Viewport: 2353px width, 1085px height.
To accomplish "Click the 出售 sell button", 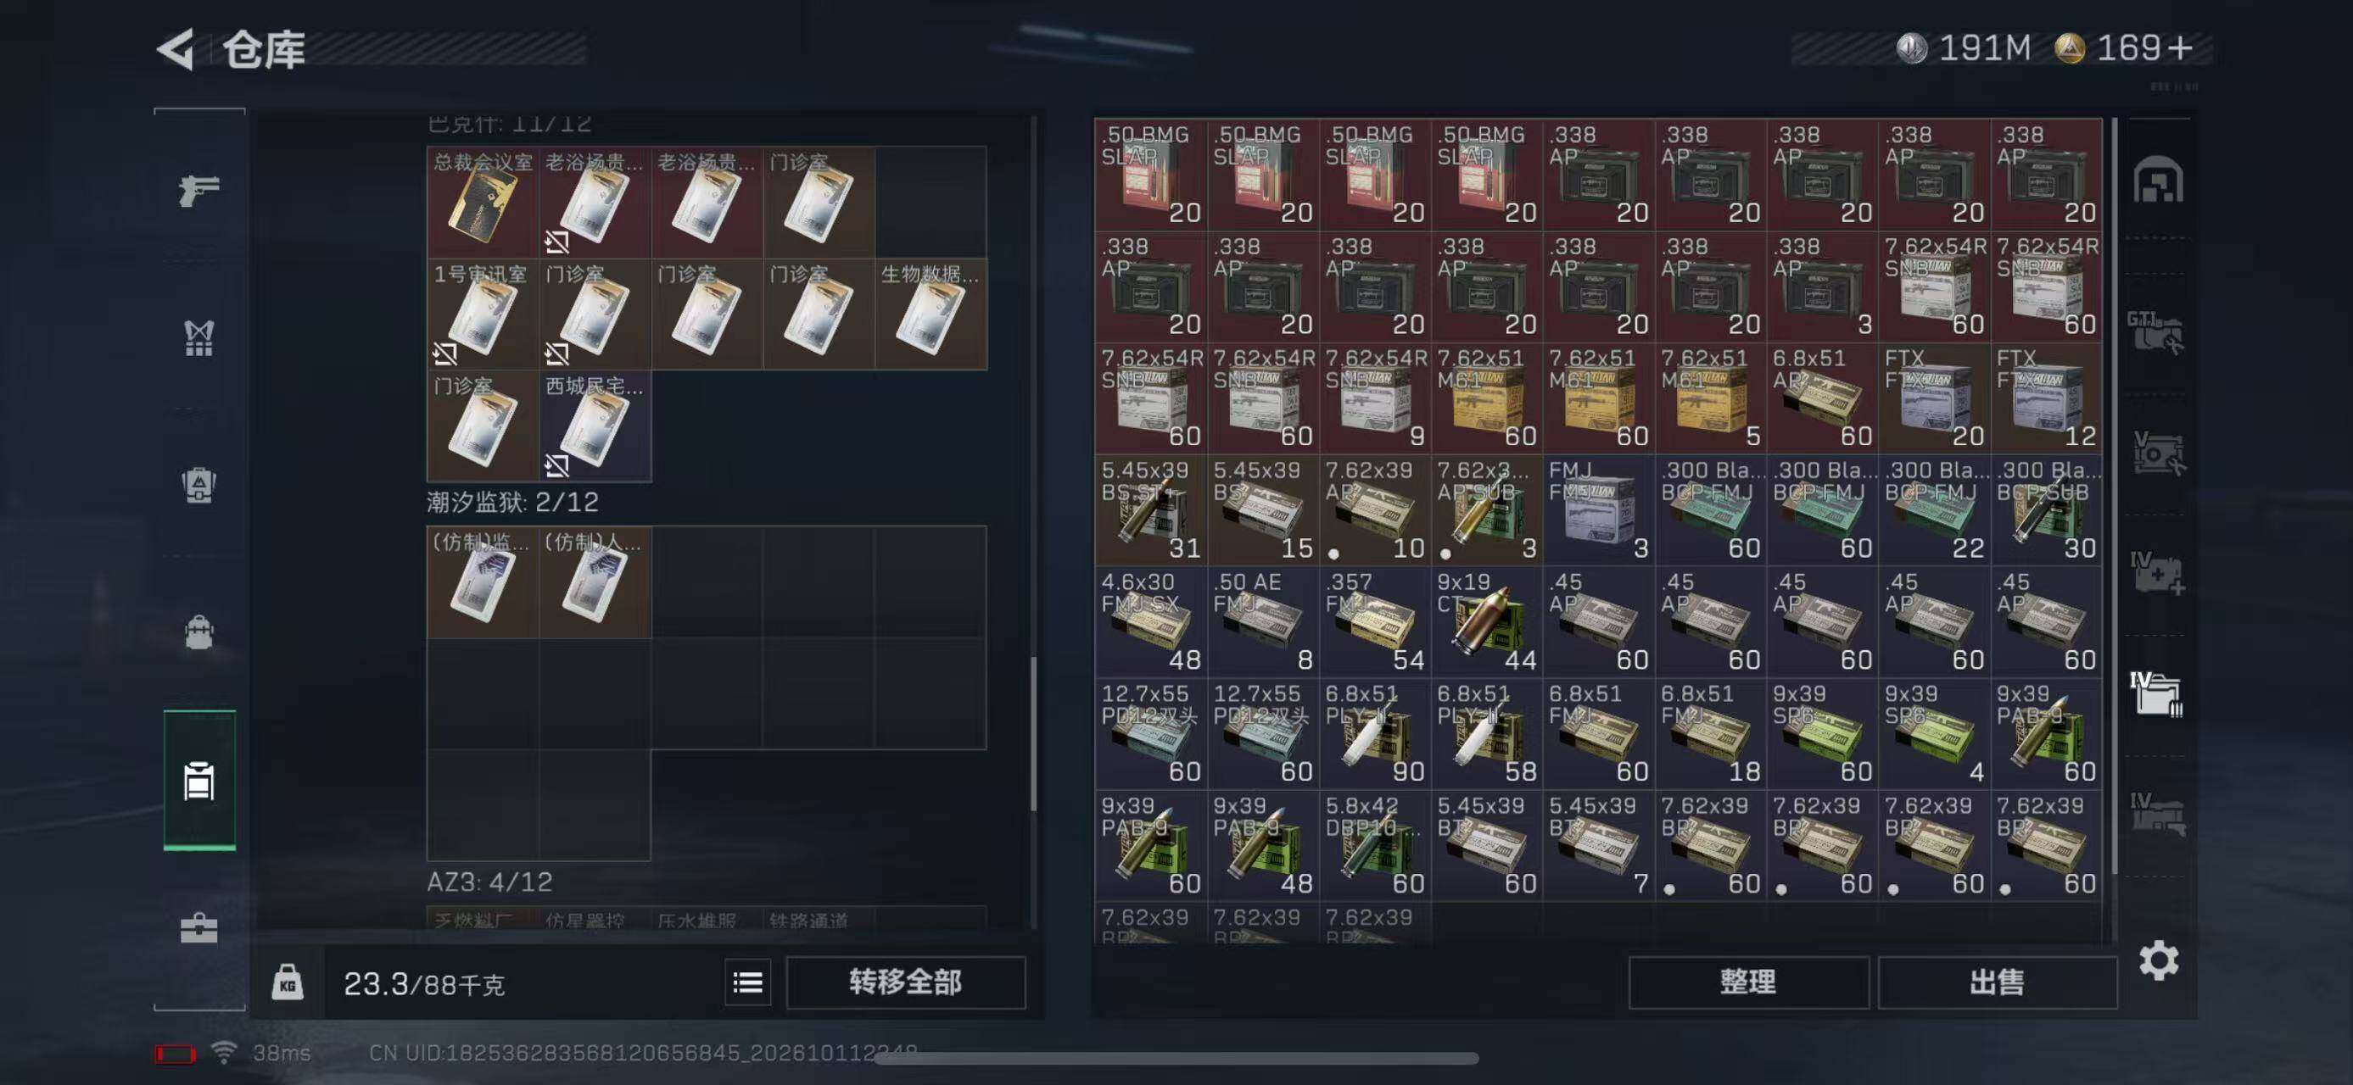I will (x=1998, y=982).
